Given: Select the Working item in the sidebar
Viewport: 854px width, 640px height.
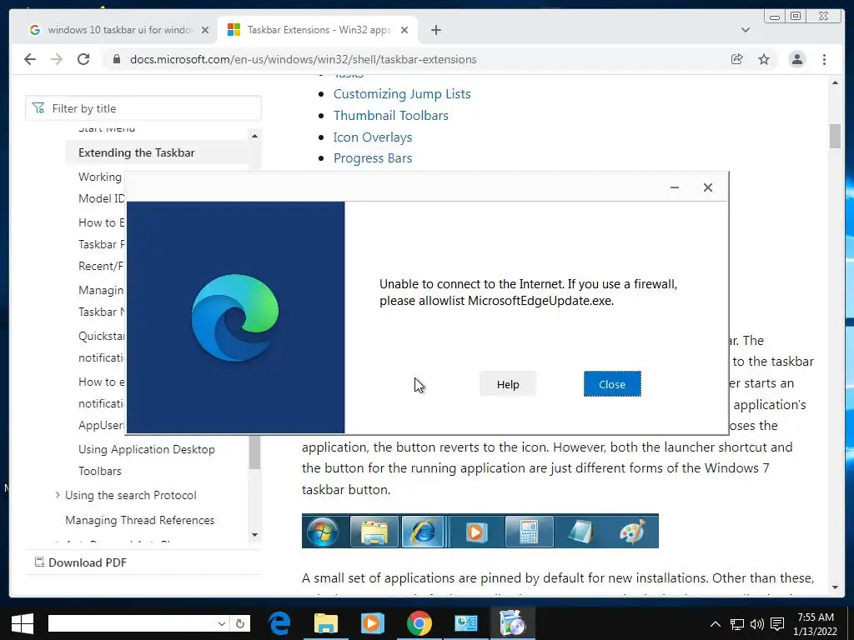Looking at the screenshot, I should 100,177.
